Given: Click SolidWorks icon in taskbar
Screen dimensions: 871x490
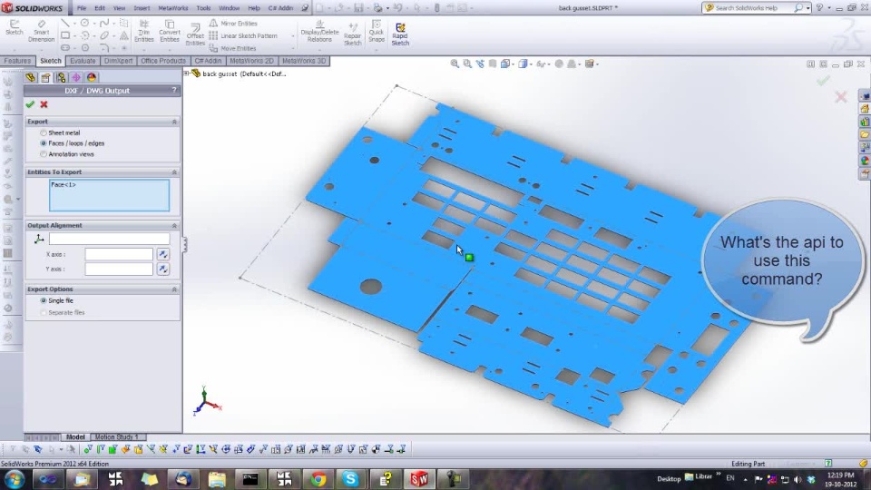Looking at the screenshot, I should (419, 478).
